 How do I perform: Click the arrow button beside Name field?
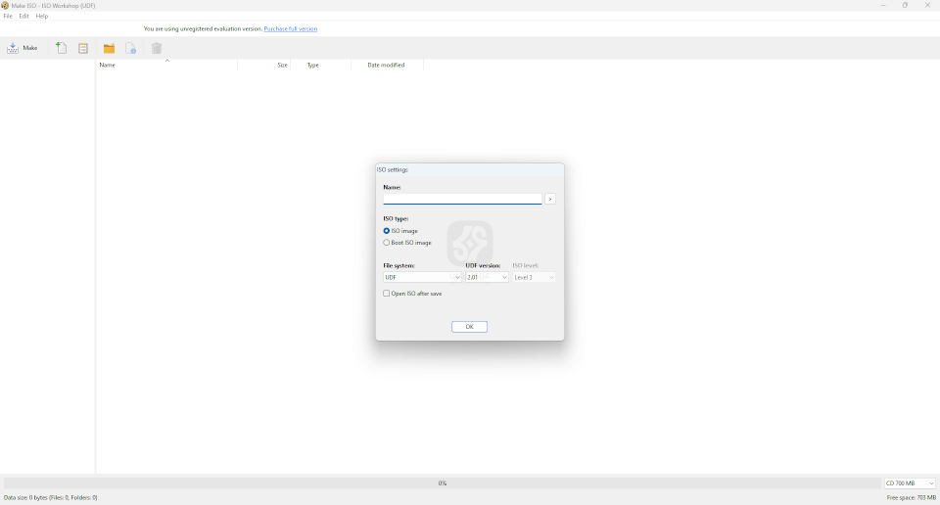click(x=550, y=199)
